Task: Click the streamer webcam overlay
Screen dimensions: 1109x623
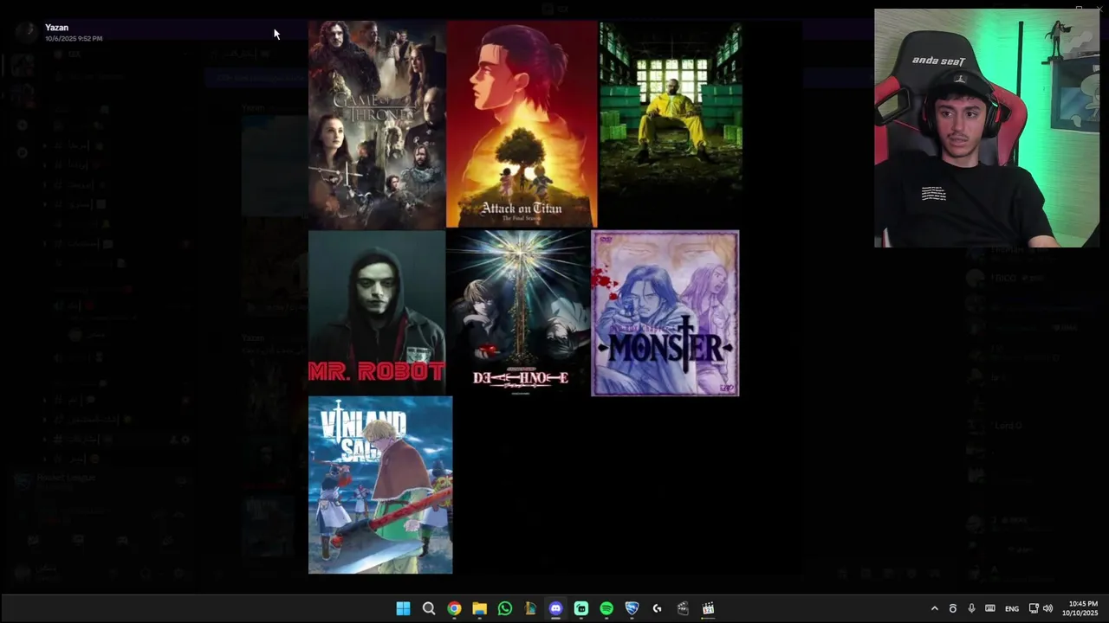Action: coord(986,128)
